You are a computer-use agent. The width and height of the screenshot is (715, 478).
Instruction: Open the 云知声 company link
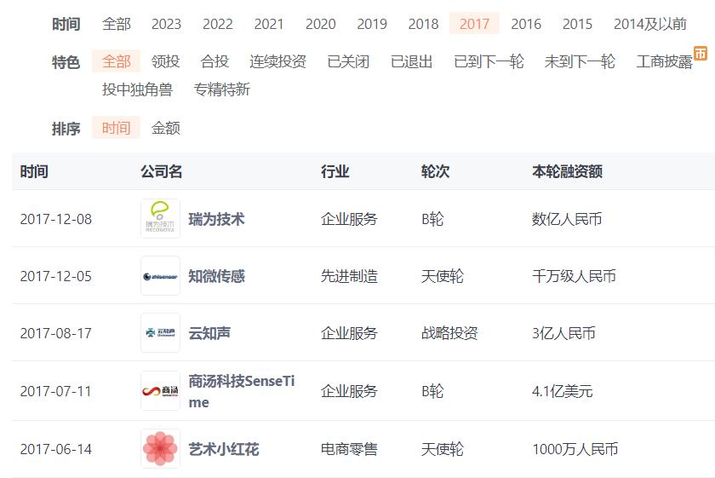[x=209, y=333]
